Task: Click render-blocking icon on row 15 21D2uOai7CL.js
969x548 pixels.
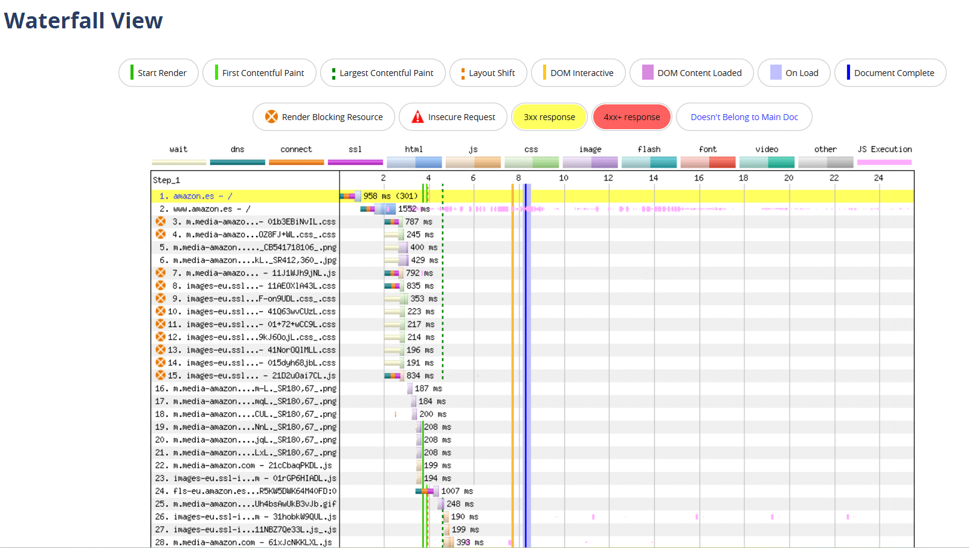Action: [x=161, y=375]
